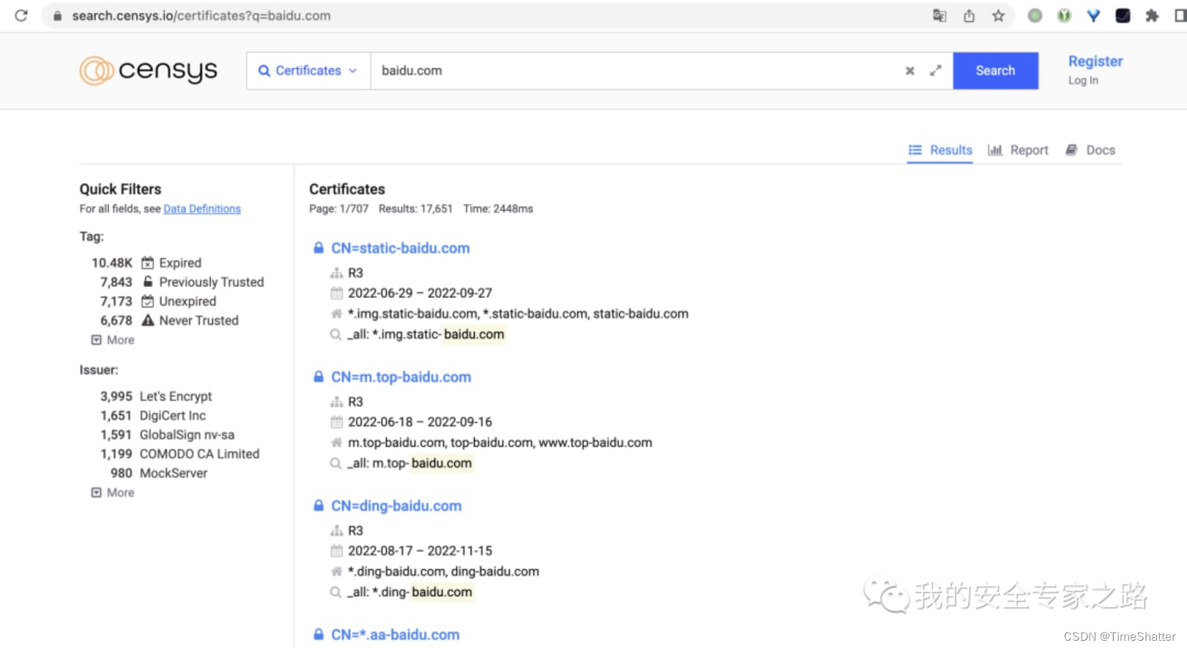Click the issuer tree icon under CN=static-baidu.com
The height and width of the screenshot is (648, 1187).
[337, 273]
